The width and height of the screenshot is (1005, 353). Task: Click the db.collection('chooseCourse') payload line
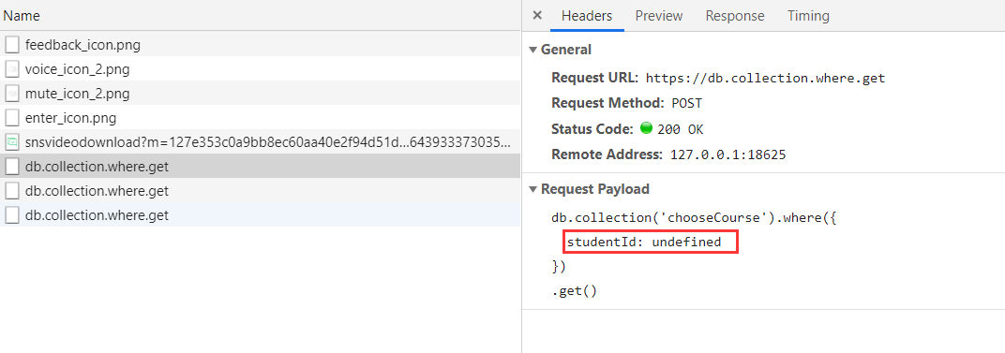(694, 218)
